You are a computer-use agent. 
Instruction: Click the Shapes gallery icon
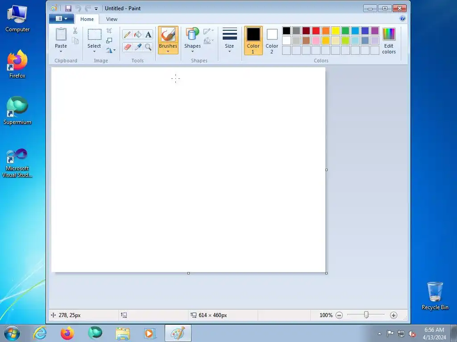coord(192,34)
